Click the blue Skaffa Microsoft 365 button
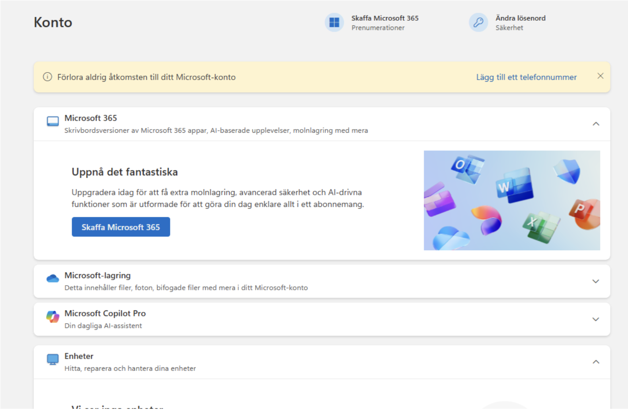The height and width of the screenshot is (412, 628). pos(121,227)
